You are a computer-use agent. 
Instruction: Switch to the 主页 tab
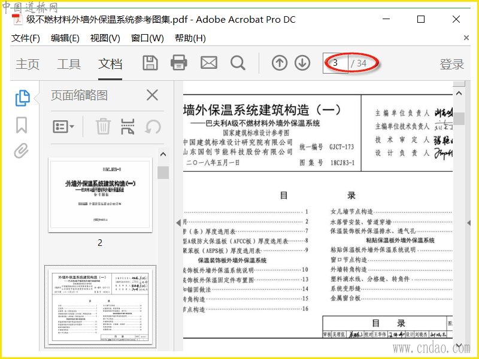click(28, 64)
